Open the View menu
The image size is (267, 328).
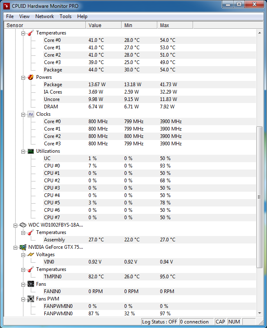[24, 16]
